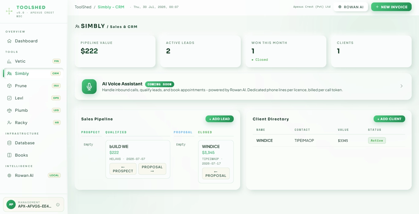The height and width of the screenshot is (214, 419).
Task: Click the Rowan AI header button
Action: point(351,7)
